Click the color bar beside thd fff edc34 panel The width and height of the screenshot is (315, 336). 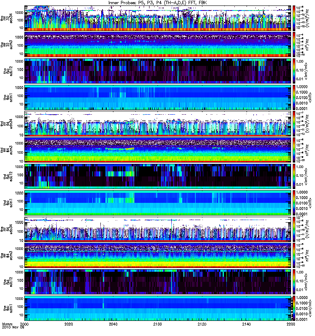(x=294, y=123)
